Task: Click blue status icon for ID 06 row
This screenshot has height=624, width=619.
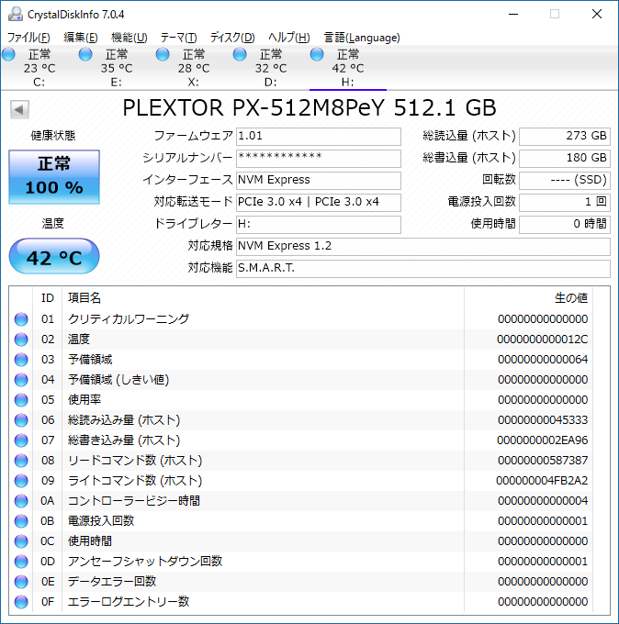Action: coord(21,420)
